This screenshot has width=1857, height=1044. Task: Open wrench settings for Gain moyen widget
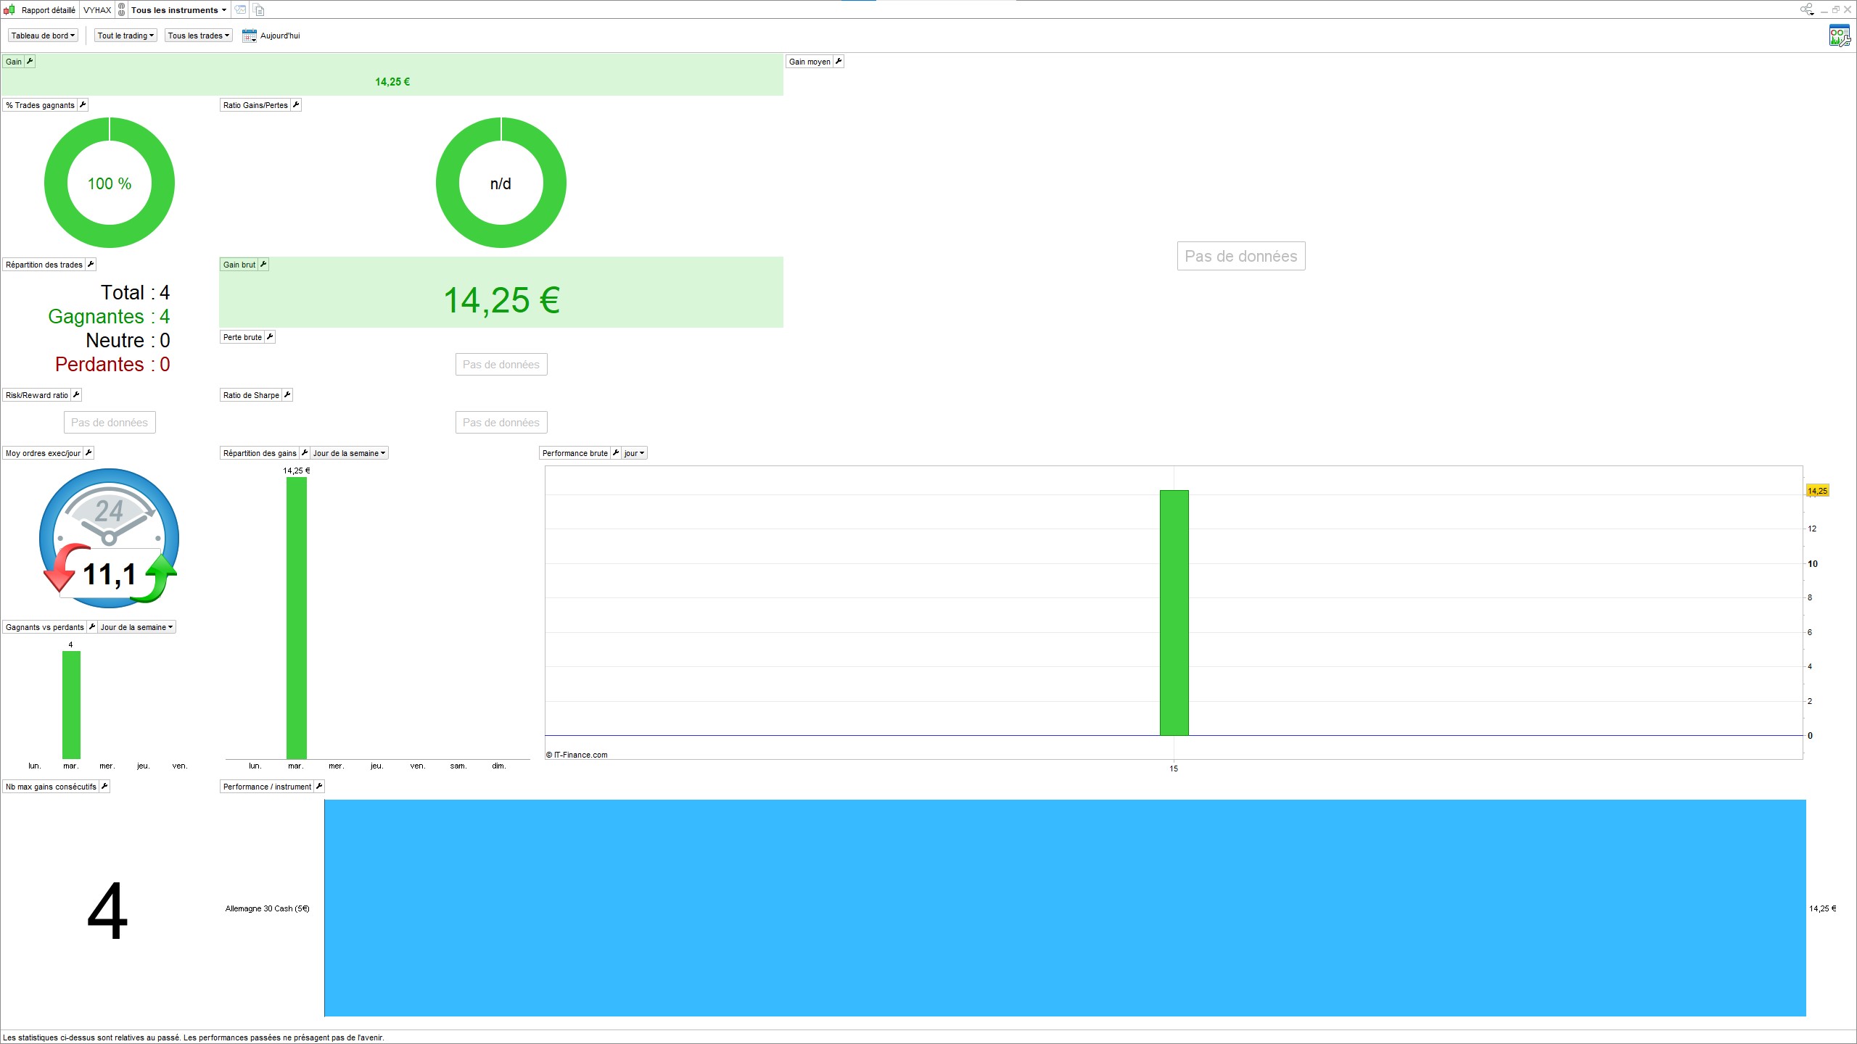pos(839,62)
